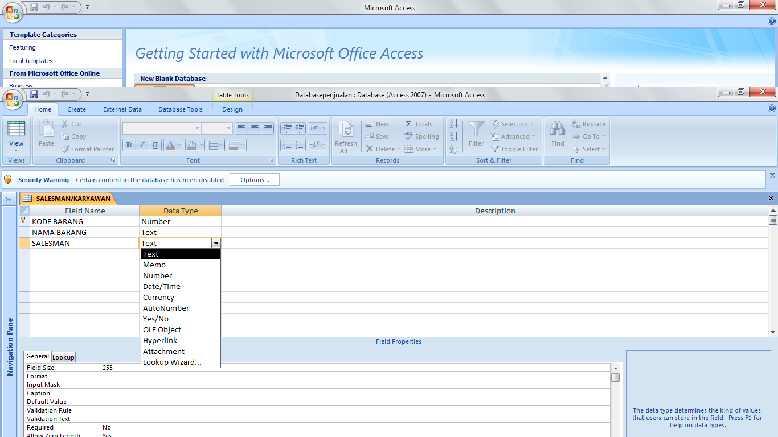Click the Copy icon in Clipboard group
This screenshot has height=437, width=778.
(x=65, y=137)
